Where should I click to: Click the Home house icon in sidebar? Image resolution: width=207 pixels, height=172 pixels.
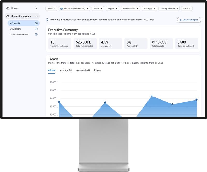click(x=8, y=8)
